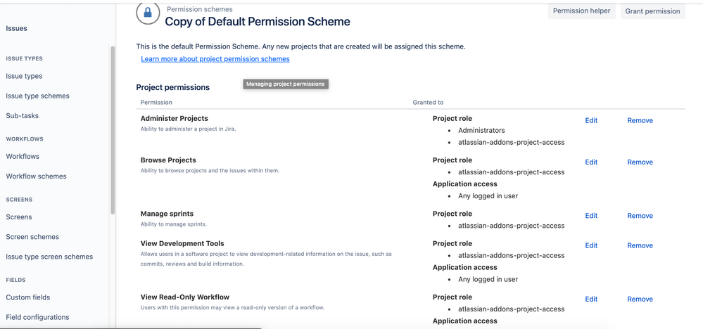
Task: Click the sidebar vertical scrollbar
Action: pos(113,130)
